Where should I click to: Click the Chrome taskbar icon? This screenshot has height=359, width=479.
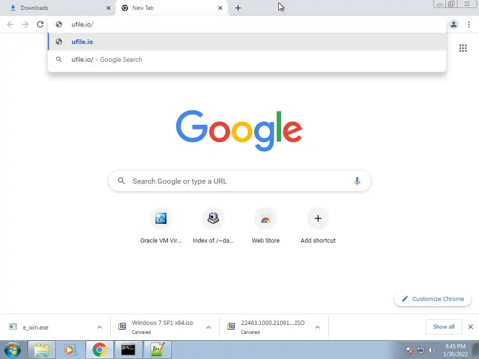(99, 350)
